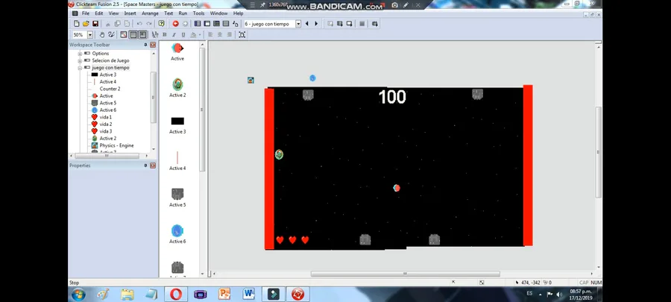Select Counter 2 in the workspace tree
The image size is (671, 302).
click(x=110, y=89)
